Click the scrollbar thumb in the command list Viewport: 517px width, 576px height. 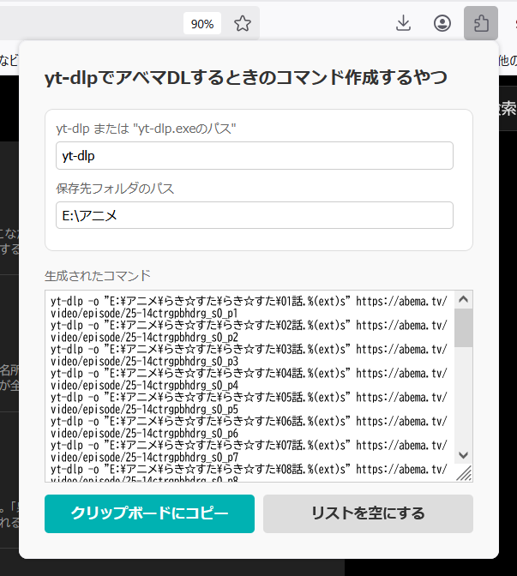coord(464,328)
